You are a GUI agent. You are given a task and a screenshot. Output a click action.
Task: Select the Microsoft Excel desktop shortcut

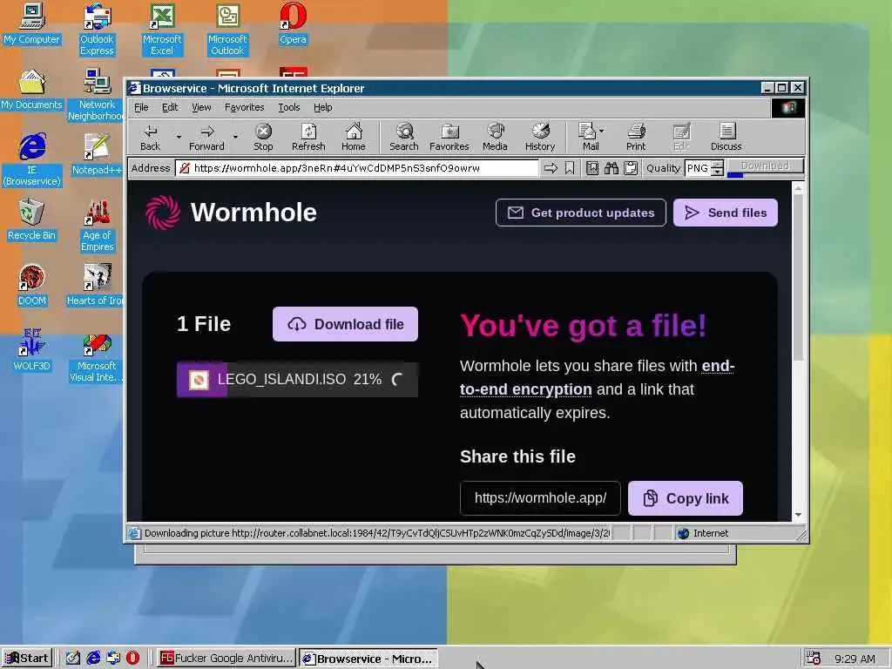click(162, 30)
